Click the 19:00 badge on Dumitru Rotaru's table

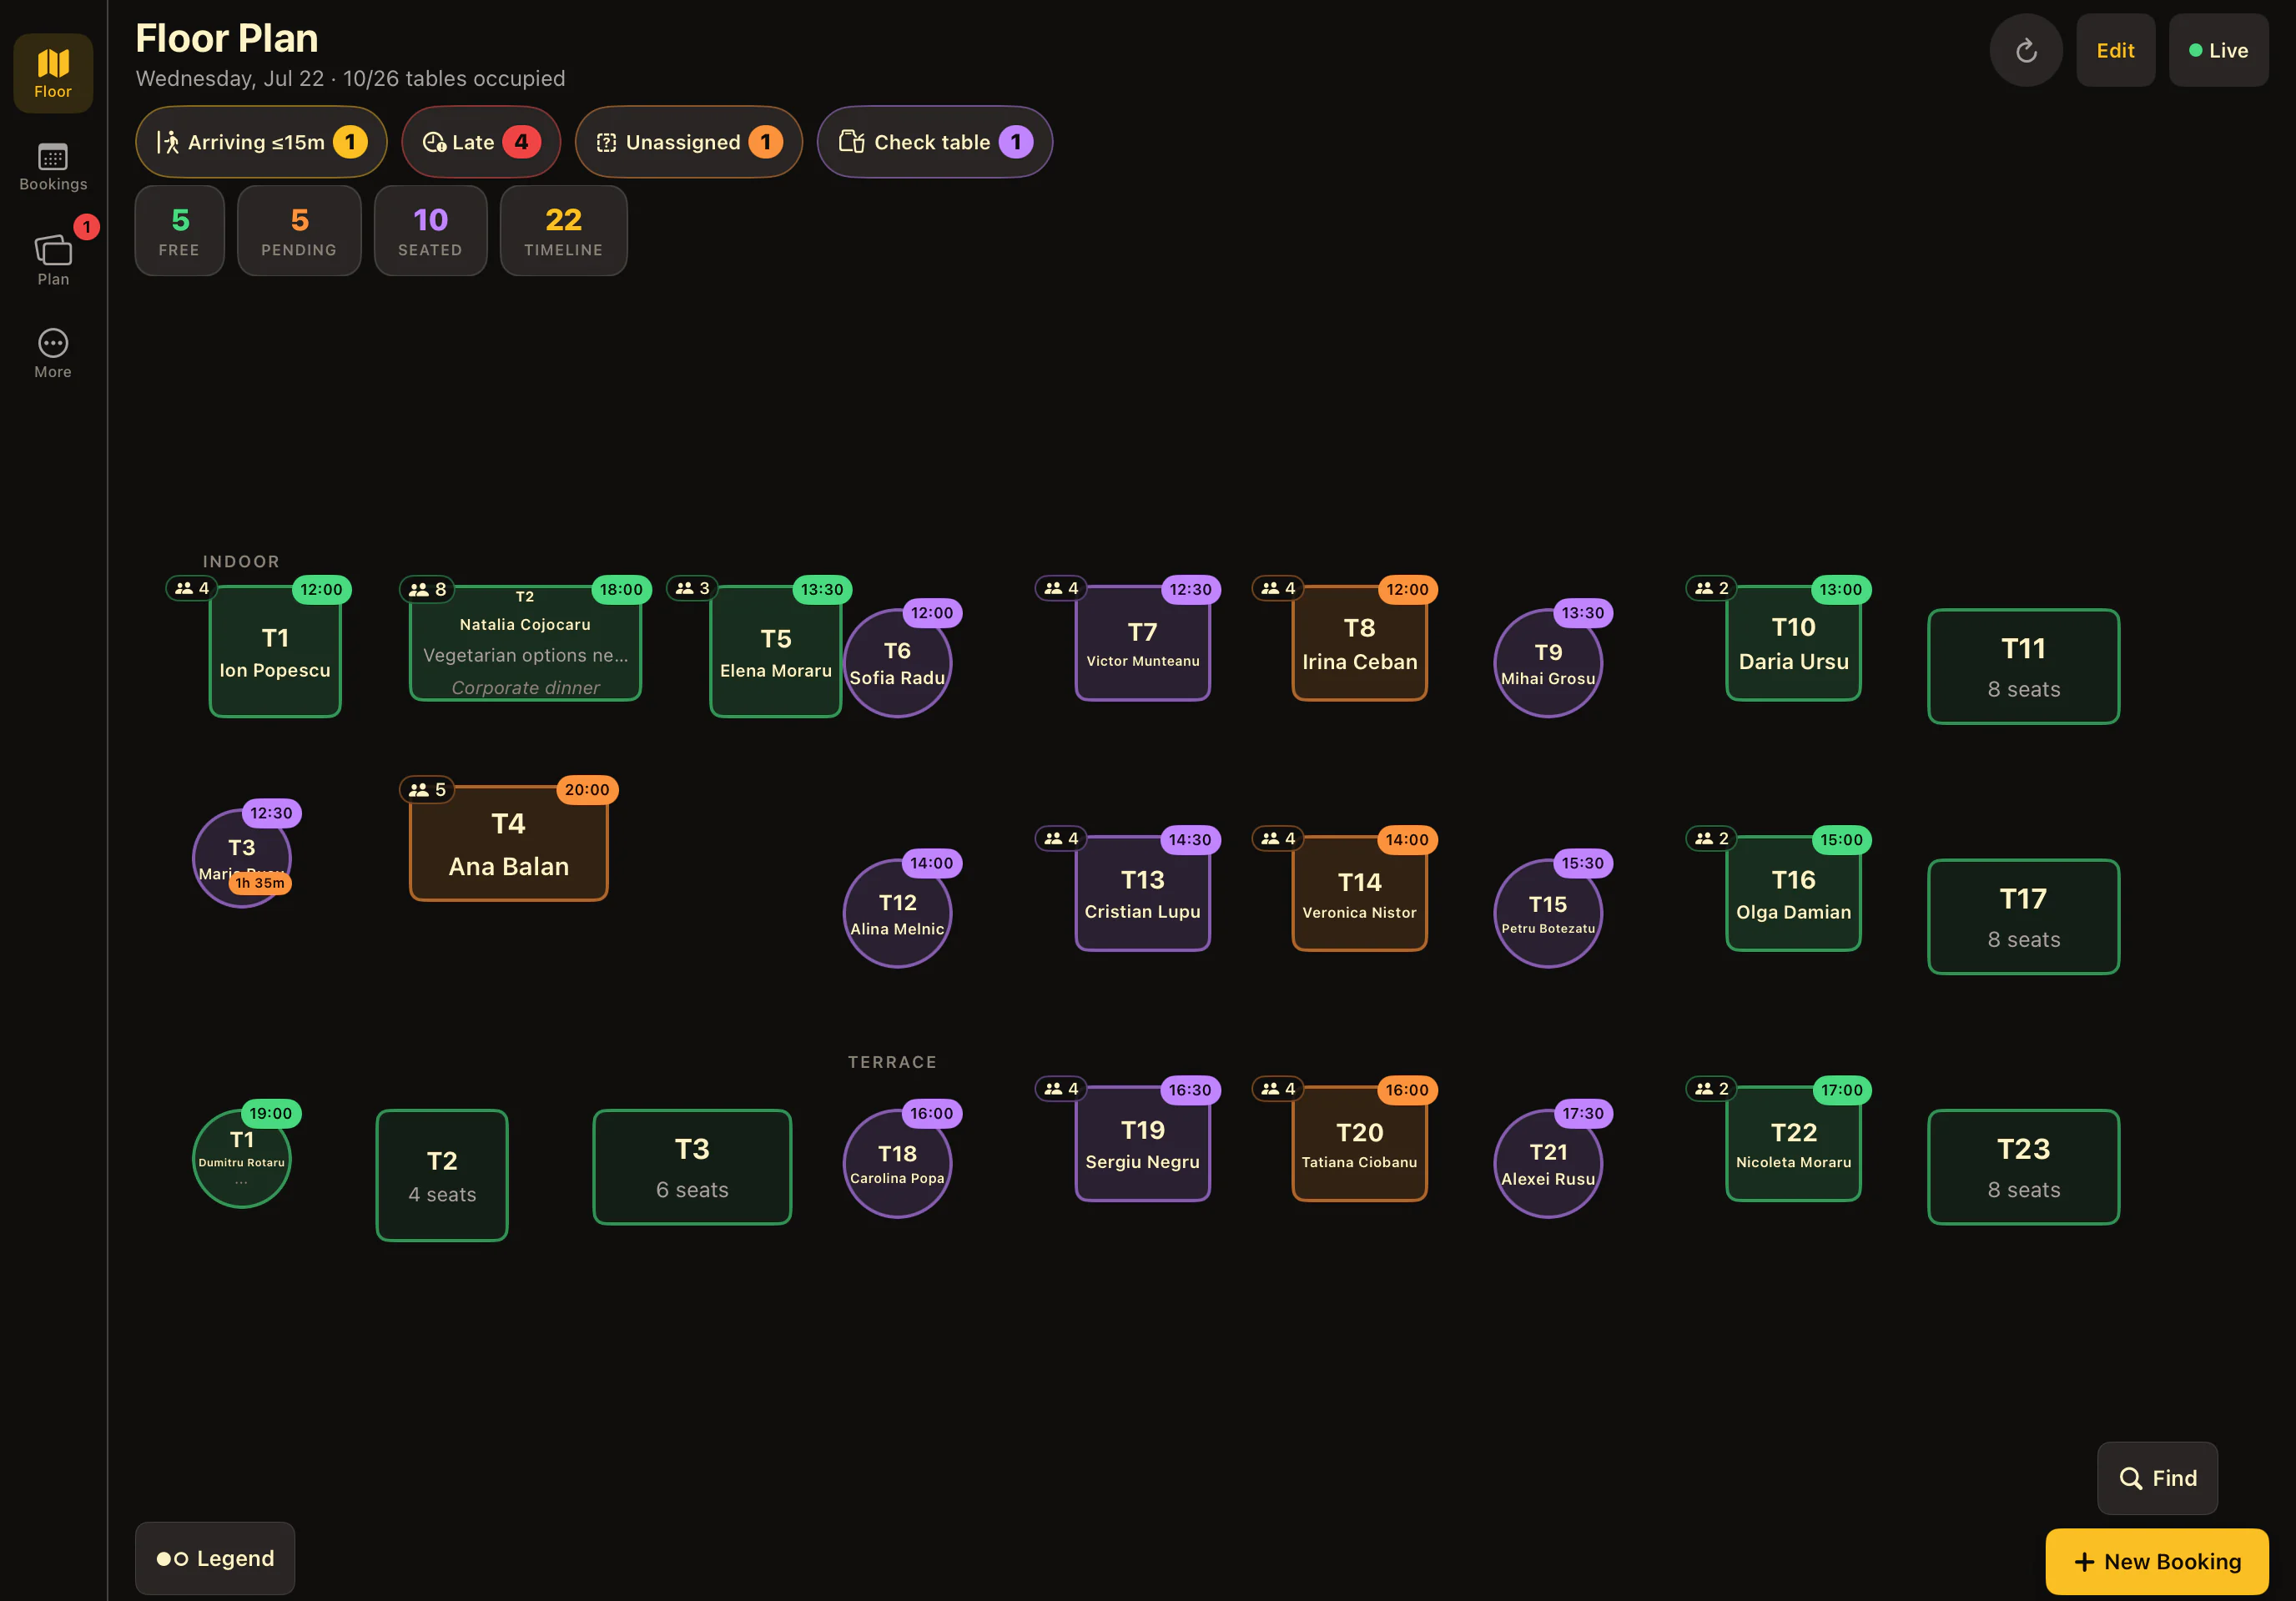click(x=271, y=1113)
